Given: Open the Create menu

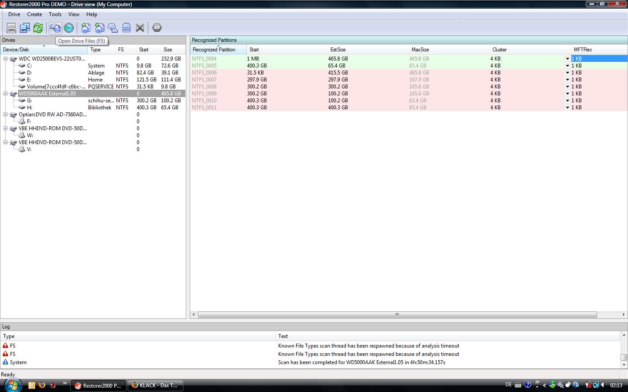Looking at the screenshot, I should (34, 14).
